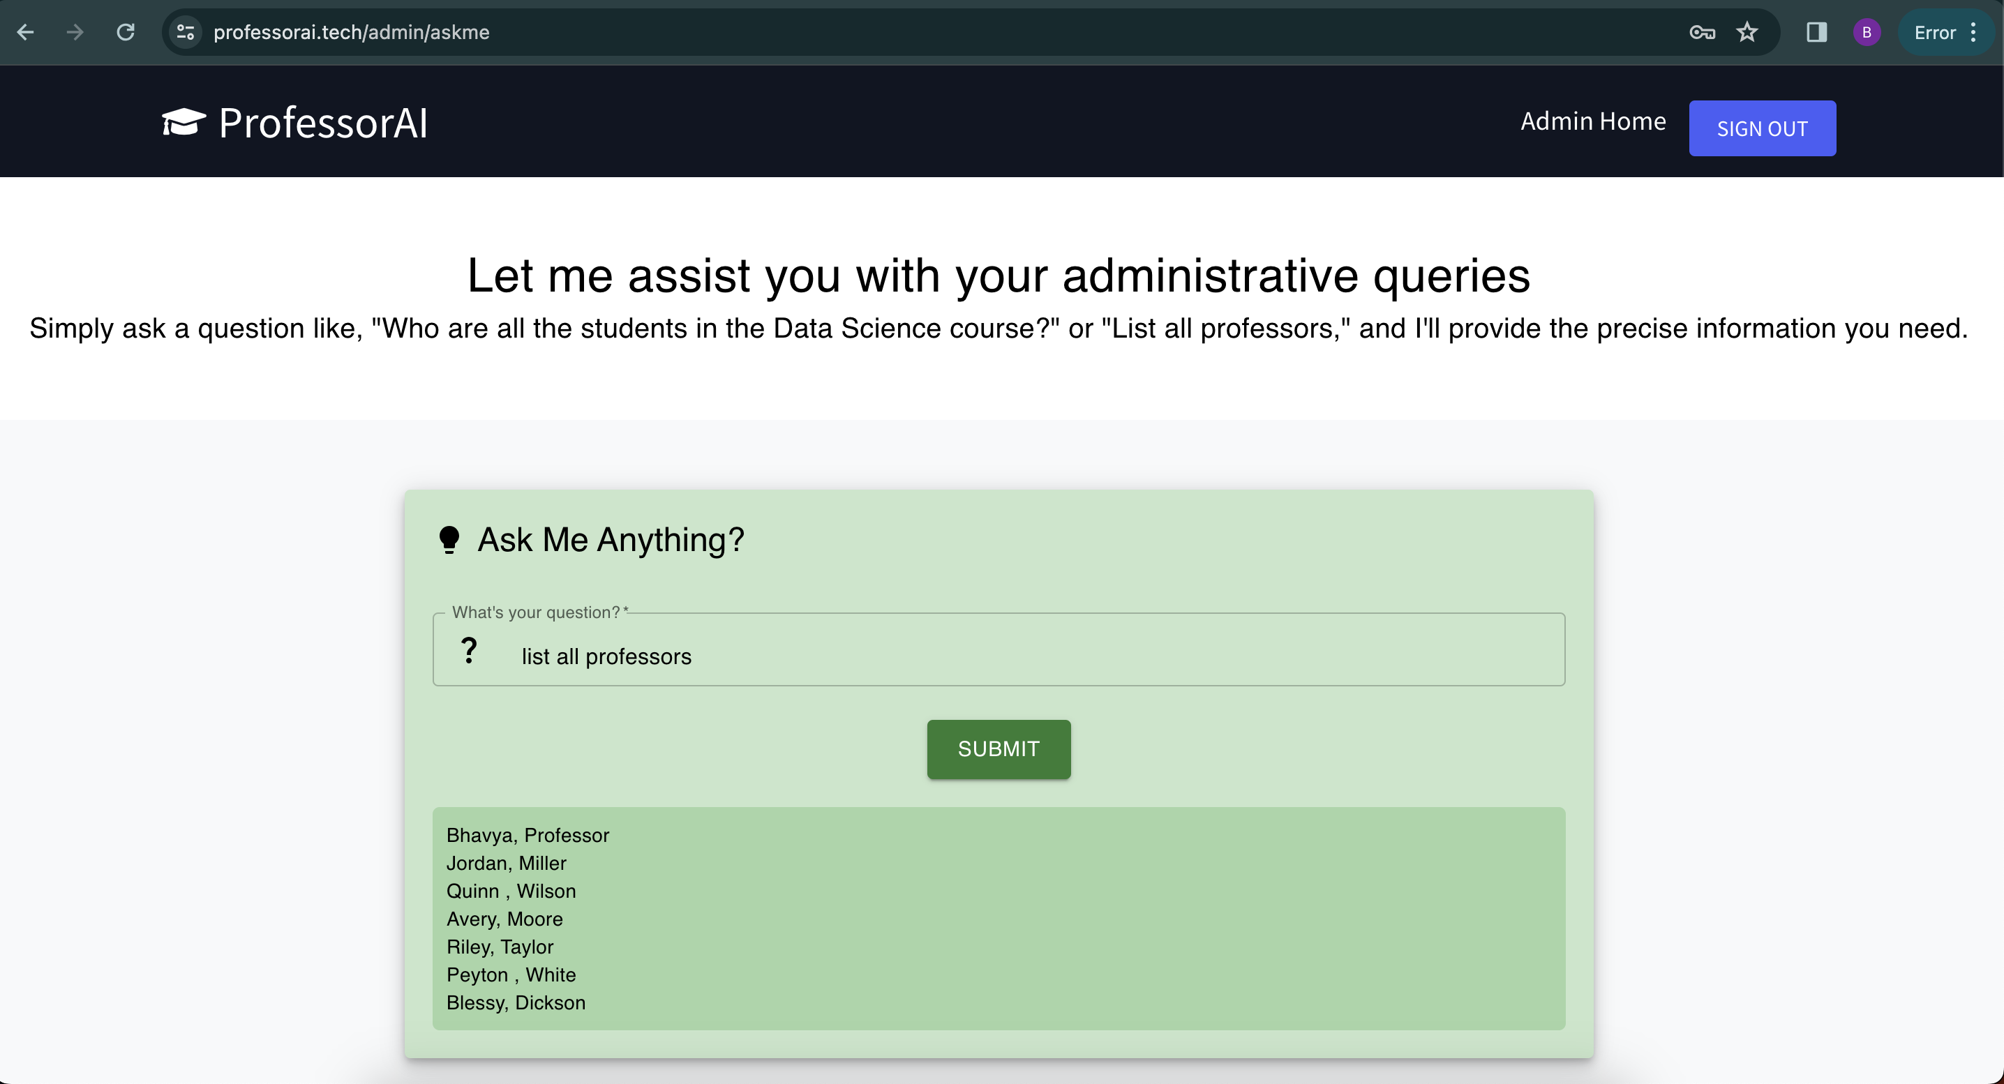Click the address bar URL text

[x=352, y=32]
